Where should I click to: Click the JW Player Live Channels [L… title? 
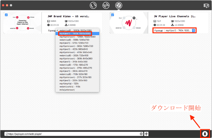tap(175, 16)
